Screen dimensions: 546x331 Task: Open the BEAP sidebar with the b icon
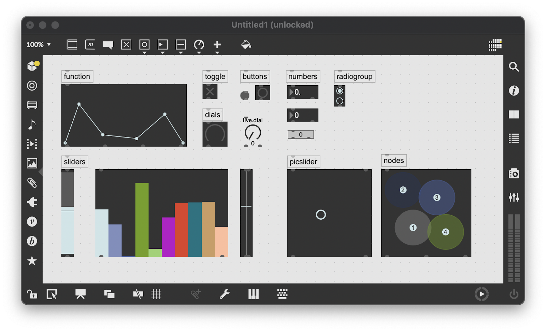click(x=32, y=241)
